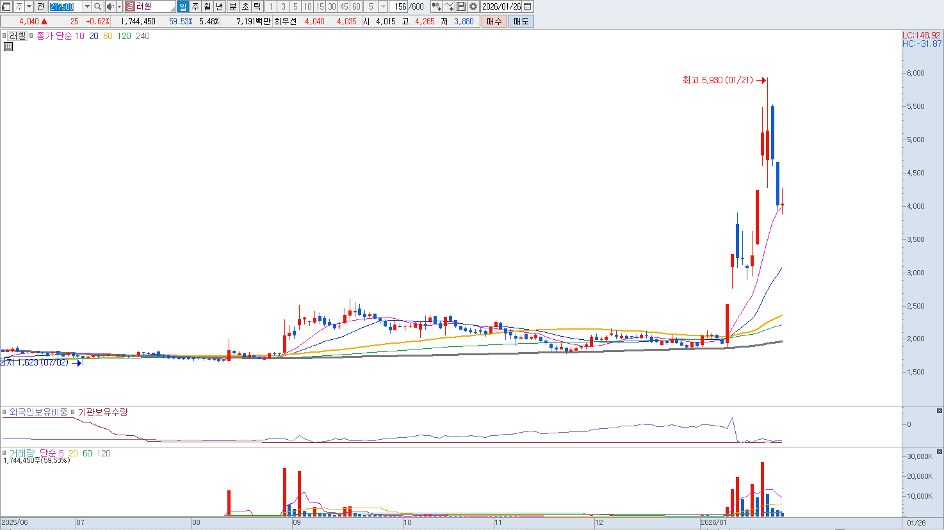Expand the dropdown next to speaker icon

(119, 6)
